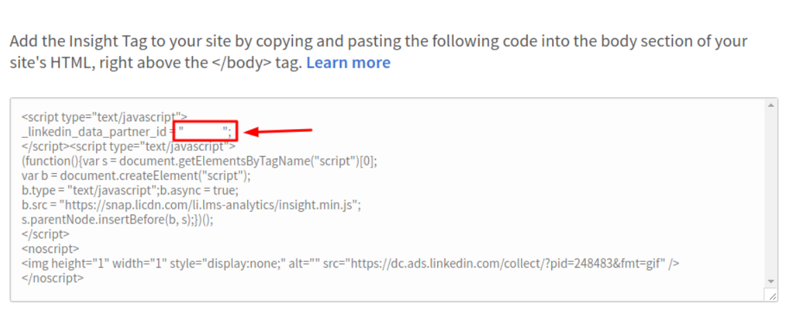Click the code box scrollbar up arrow
This screenshot has height=311, width=791.
(x=771, y=106)
